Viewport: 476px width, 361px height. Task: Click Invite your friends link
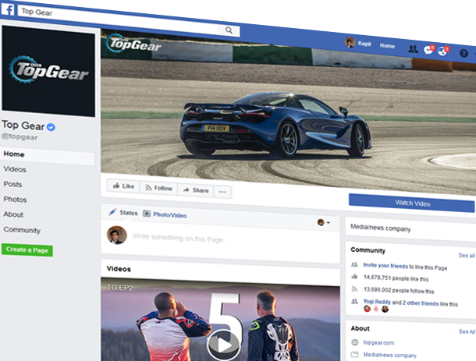(x=385, y=266)
